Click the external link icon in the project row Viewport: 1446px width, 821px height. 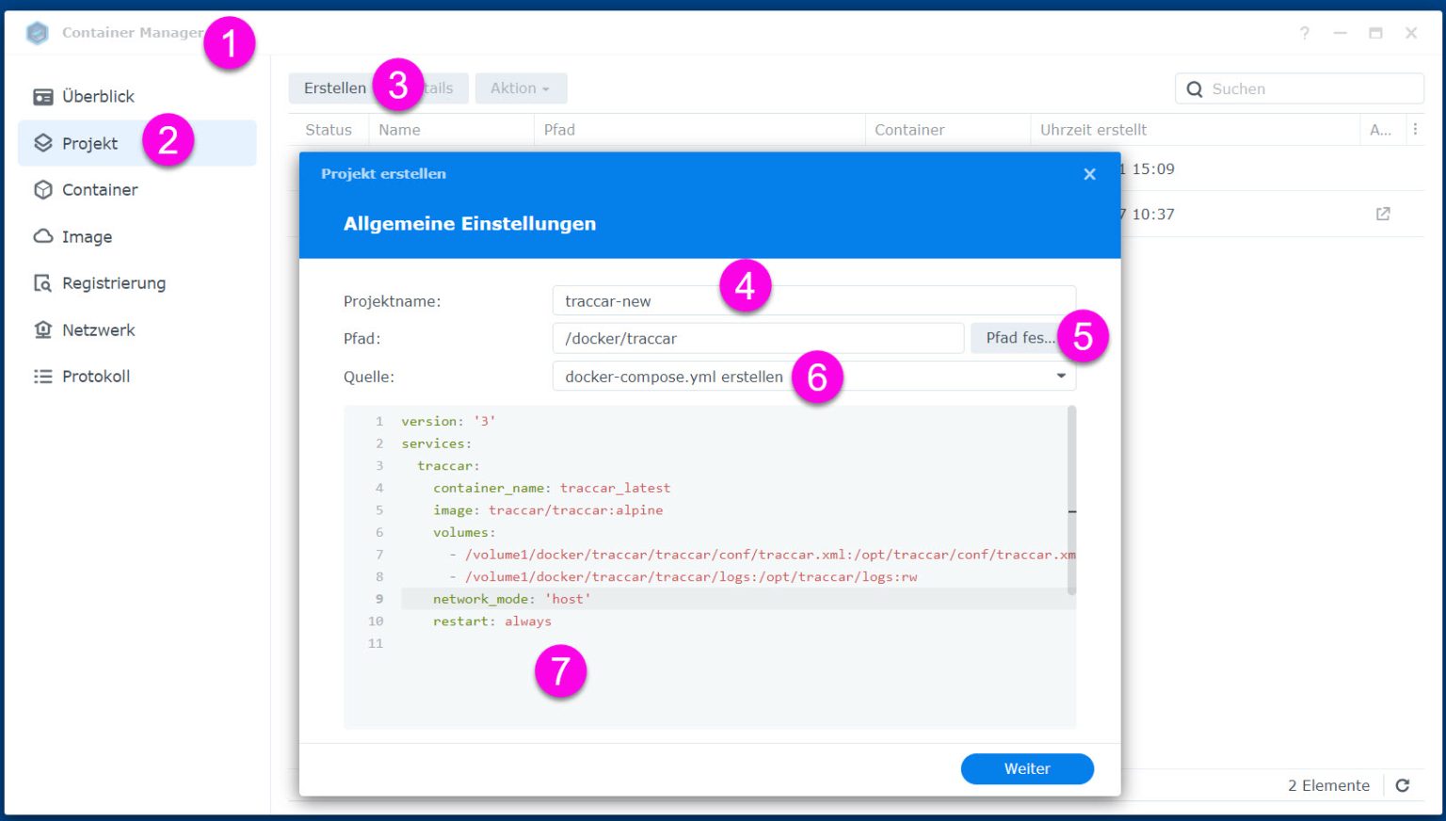pos(1381,214)
